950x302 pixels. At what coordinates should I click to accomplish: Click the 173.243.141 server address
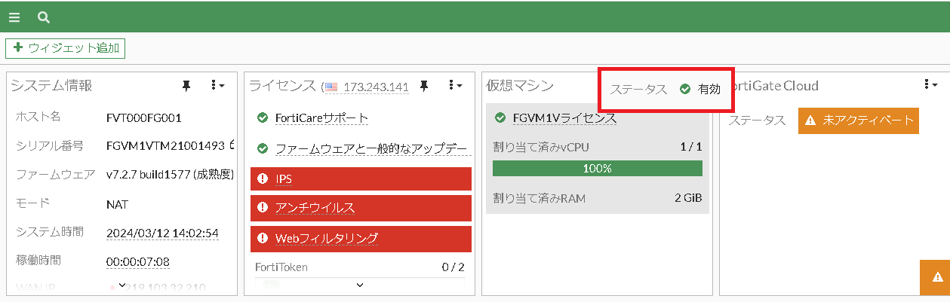point(376,87)
